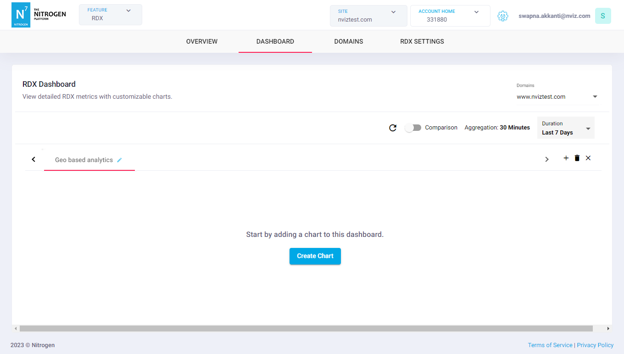The width and height of the screenshot is (624, 354).
Task: Click the refresh dashboard icon
Action: [x=393, y=128]
